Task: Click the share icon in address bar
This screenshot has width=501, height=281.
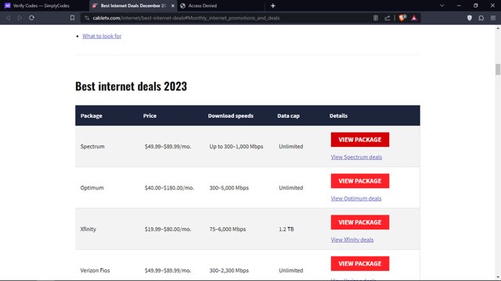Action: pyautogui.click(x=387, y=18)
